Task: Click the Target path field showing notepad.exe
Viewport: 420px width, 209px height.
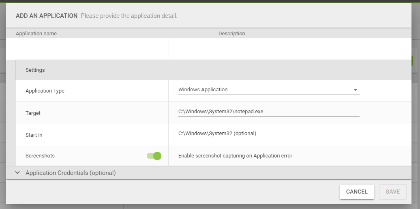Action: point(269,112)
